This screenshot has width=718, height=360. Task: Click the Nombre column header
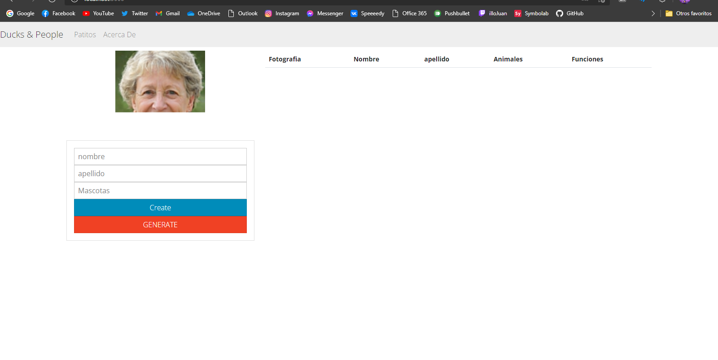[x=366, y=59]
